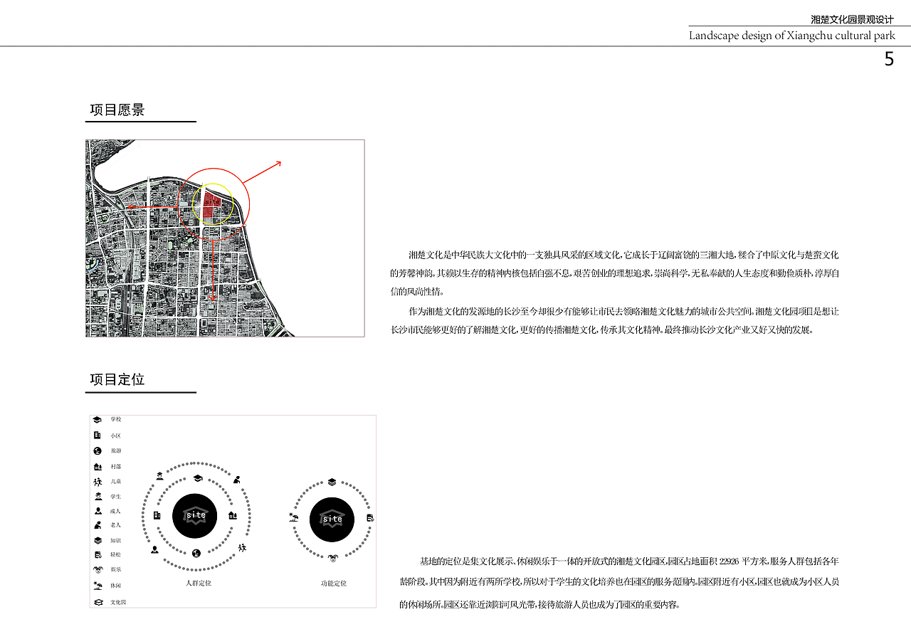
Task: Click the 学校 graduation cap icon in legend
Action: [x=98, y=419]
